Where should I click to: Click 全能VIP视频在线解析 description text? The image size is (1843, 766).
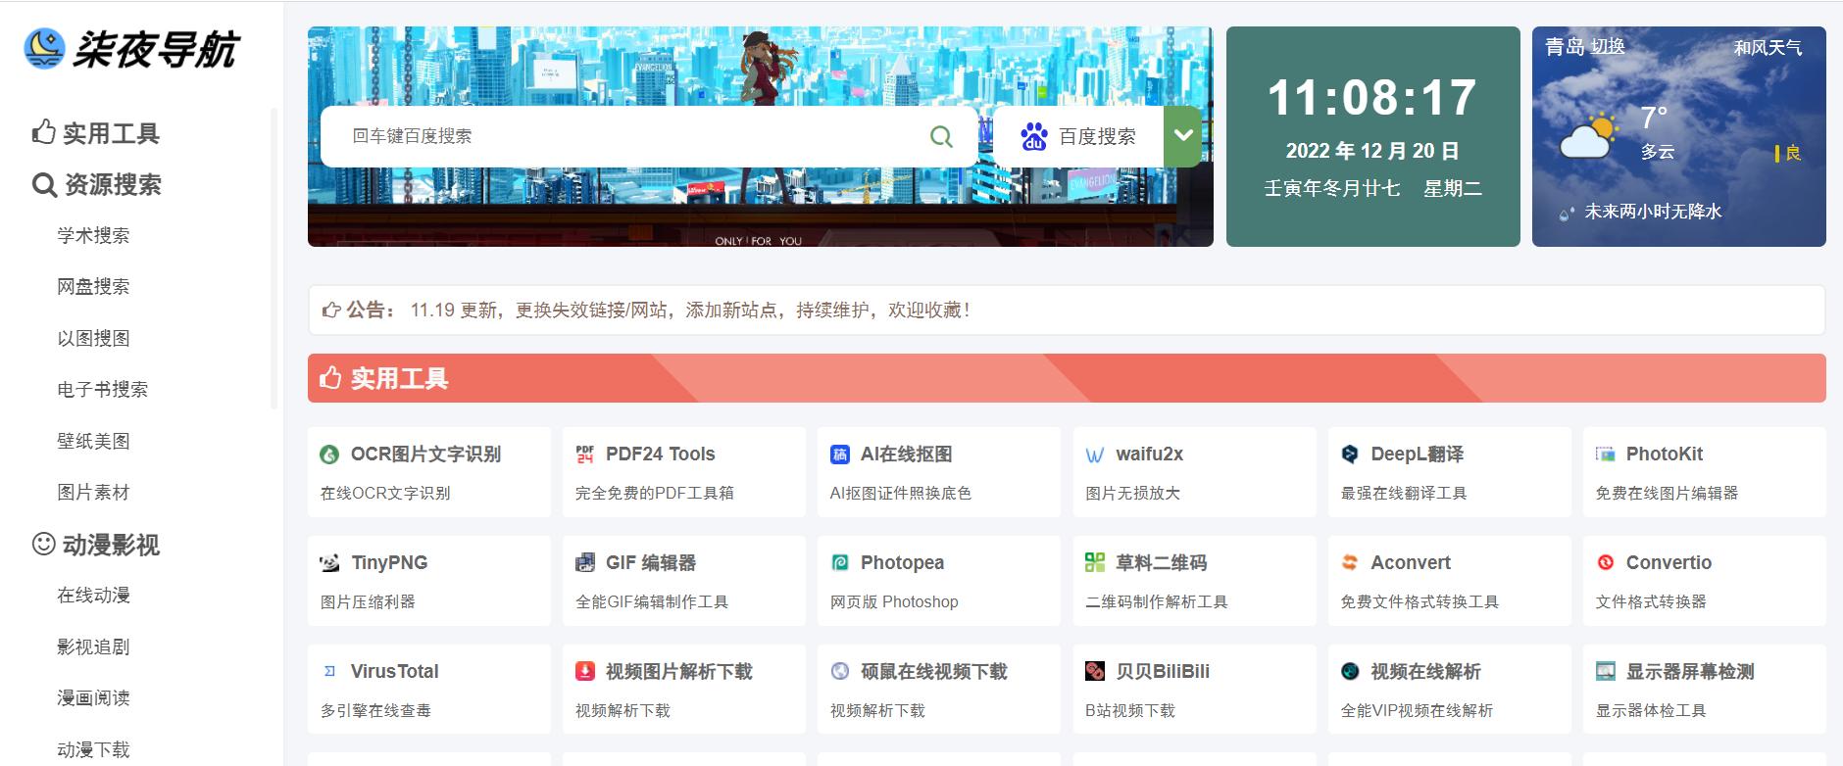coord(1417,711)
